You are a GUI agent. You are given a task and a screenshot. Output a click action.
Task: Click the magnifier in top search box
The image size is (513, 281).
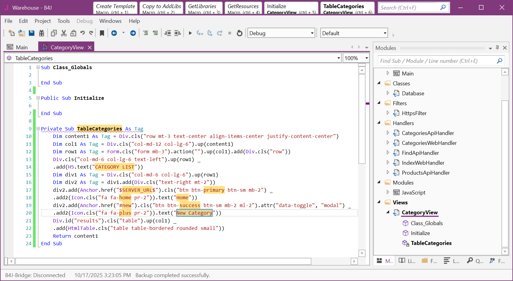point(443,8)
